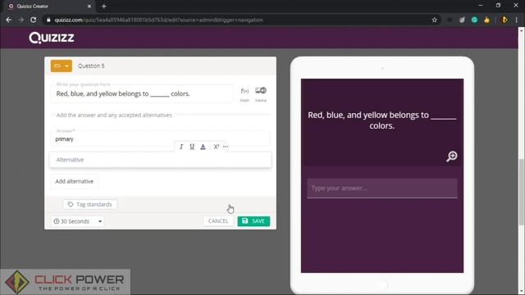Open more formatting options ellipsis

[x=226, y=147]
